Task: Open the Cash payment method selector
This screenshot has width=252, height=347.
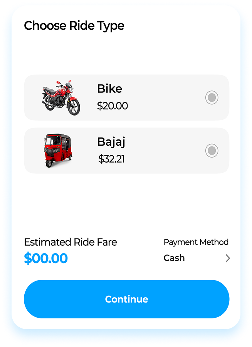Action: (174, 258)
